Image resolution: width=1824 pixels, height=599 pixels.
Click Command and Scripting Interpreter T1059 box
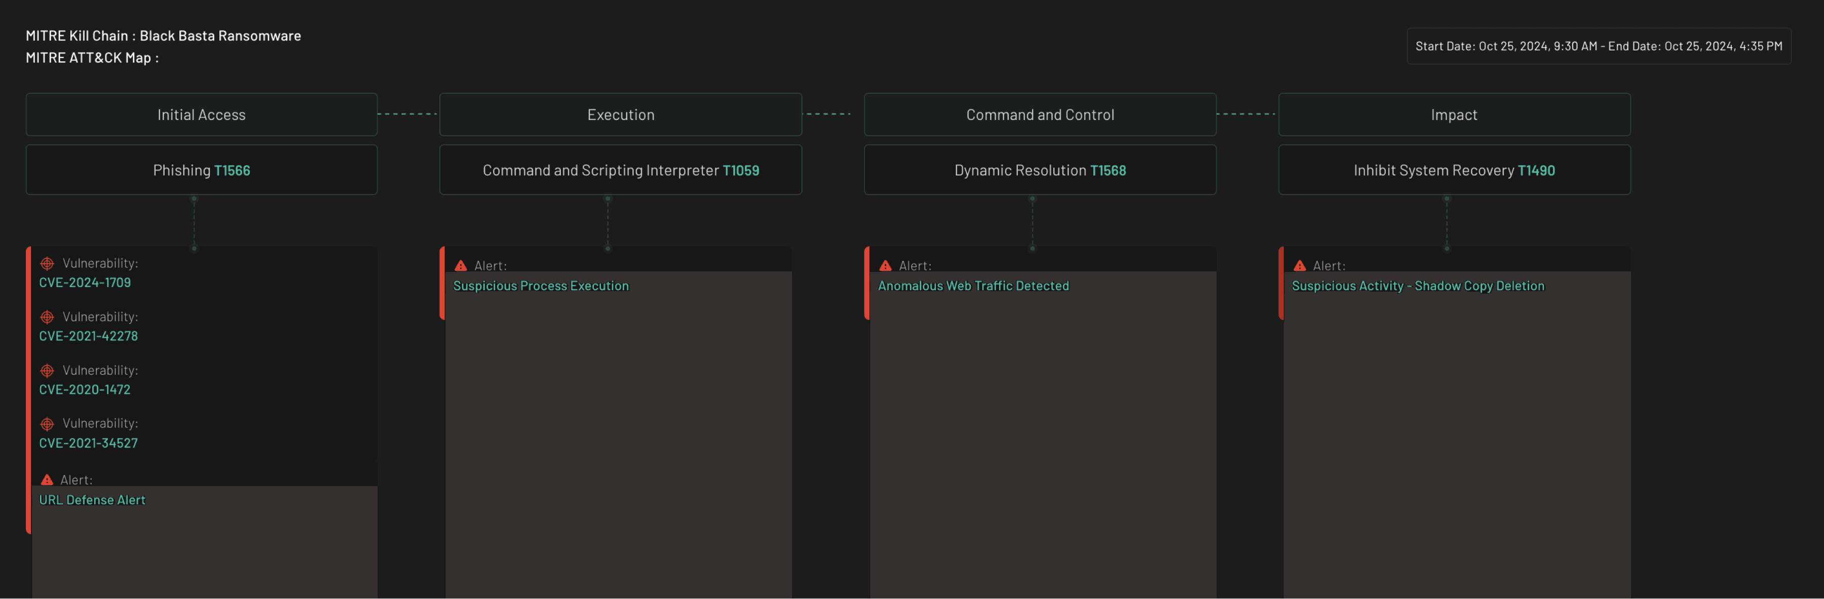tap(620, 171)
